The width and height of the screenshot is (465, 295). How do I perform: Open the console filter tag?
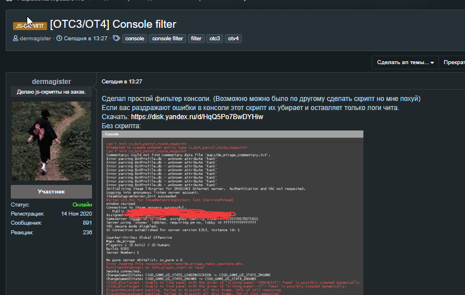167,39
